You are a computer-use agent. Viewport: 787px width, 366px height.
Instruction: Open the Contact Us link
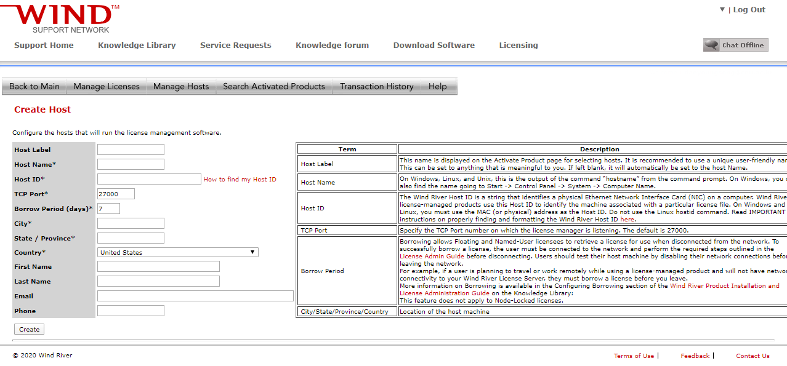pyautogui.click(x=753, y=356)
